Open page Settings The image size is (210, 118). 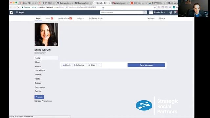[x=151, y=18]
